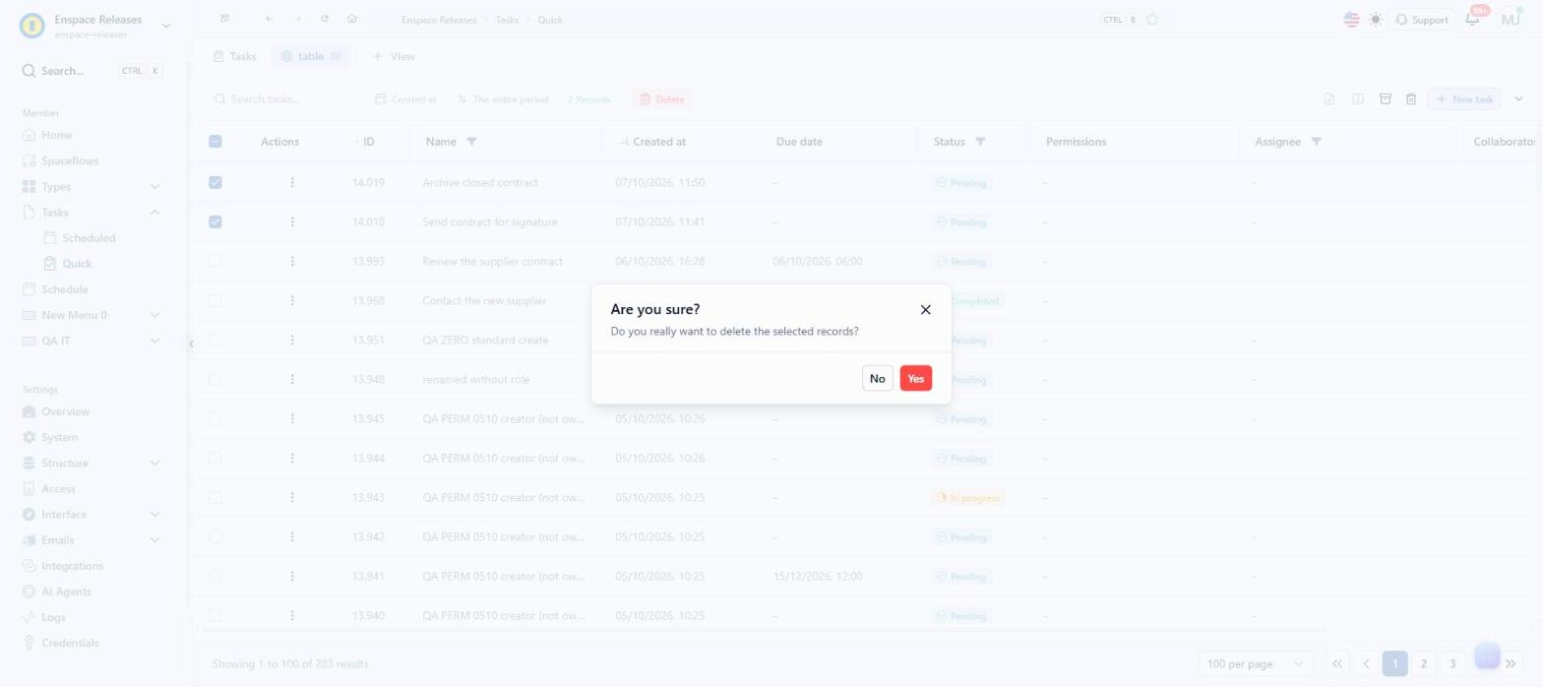Expand the Structure settings
This screenshot has height=687, width=1543.
154,463
